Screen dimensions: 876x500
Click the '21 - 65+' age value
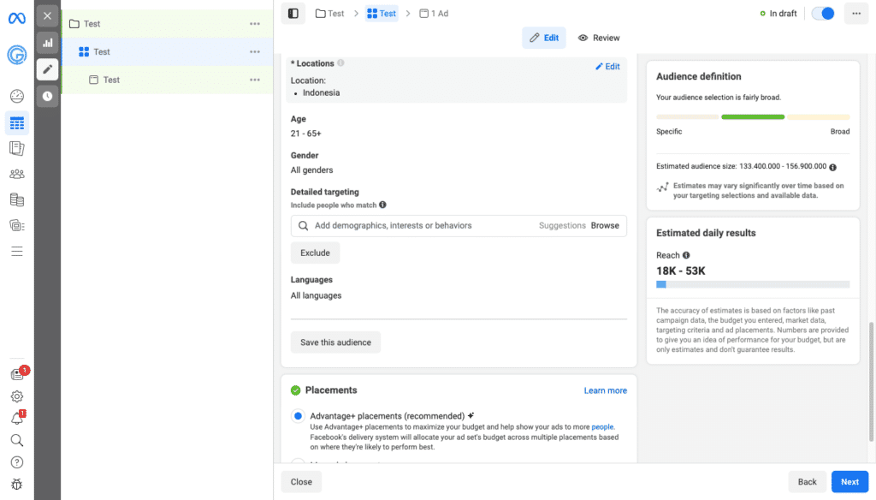coord(306,134)
